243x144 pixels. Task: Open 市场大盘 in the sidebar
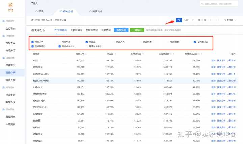point(10,43)
